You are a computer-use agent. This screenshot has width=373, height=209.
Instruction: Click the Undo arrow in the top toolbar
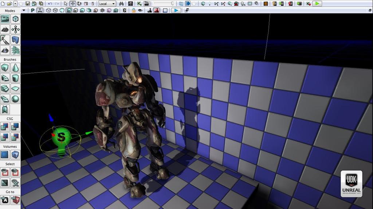(x=50, y=4)
